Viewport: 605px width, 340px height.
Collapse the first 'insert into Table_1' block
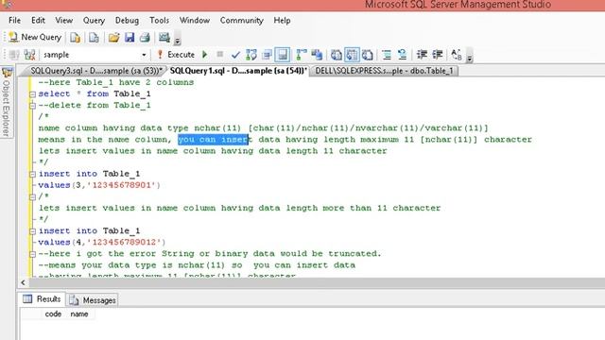[x=33, y=174]
